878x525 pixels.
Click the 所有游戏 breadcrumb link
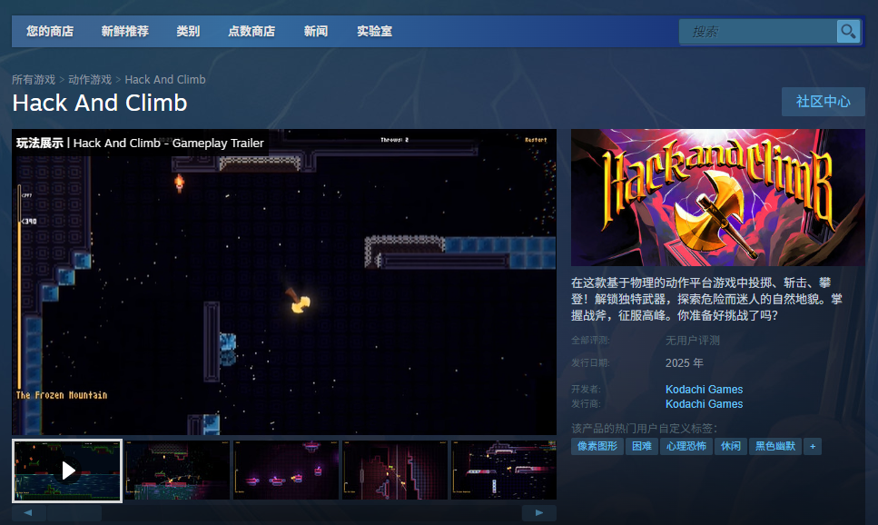[x=34, y=79]
